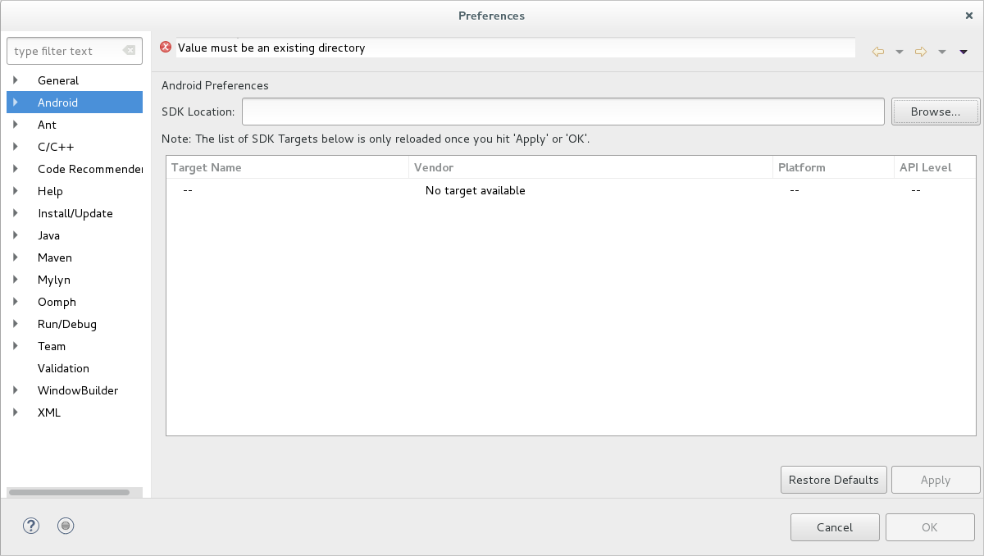Select Help preferences category

tap(50, 191)
